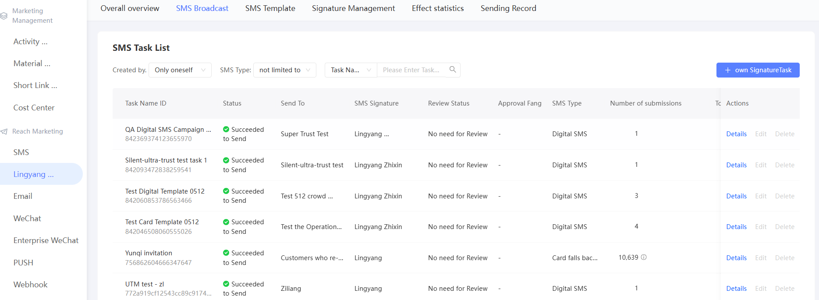
Task: Click the Reach Marketing paper plane icon
Action: pyautogui.click(x=4, y=131)
